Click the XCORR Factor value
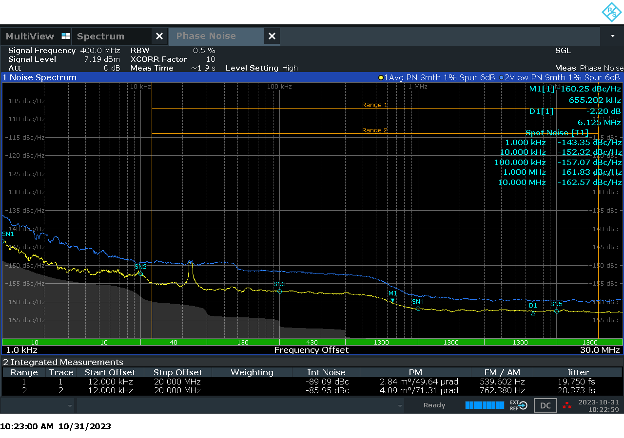Viewport: 624px width, 438px height. click(x=212, y=59)
